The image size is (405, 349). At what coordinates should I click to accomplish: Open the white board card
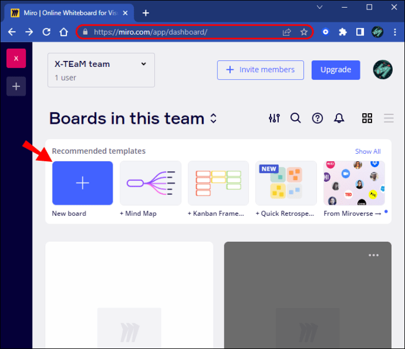tap(129, 295)
